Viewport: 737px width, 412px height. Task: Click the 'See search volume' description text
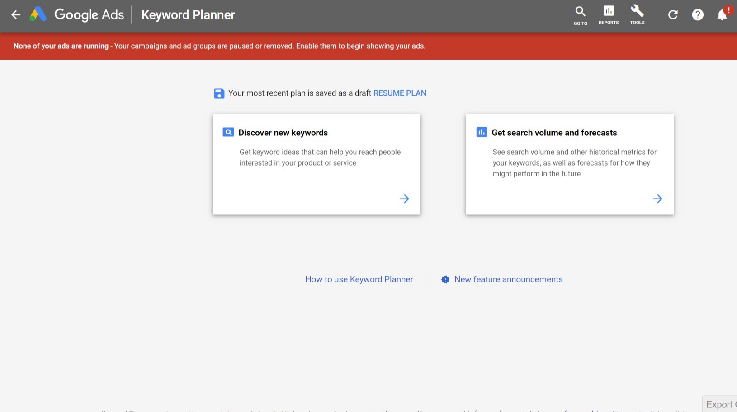coord(575,163)
